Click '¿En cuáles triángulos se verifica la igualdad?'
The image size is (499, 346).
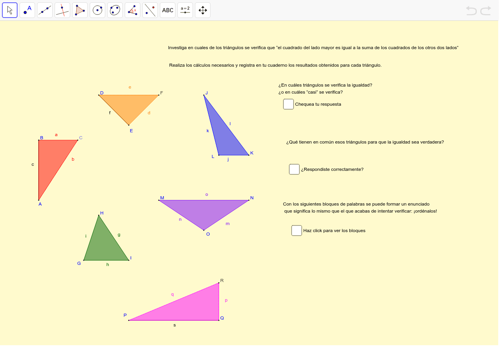(325, 85)
